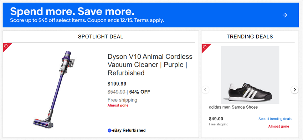Go to the previous trending deal with the left chevron
303x140 pixels.
[205, 90]
